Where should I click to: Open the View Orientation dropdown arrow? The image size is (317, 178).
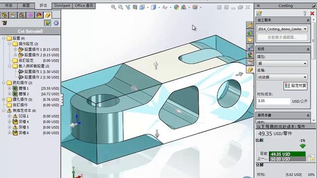[148, 7]
